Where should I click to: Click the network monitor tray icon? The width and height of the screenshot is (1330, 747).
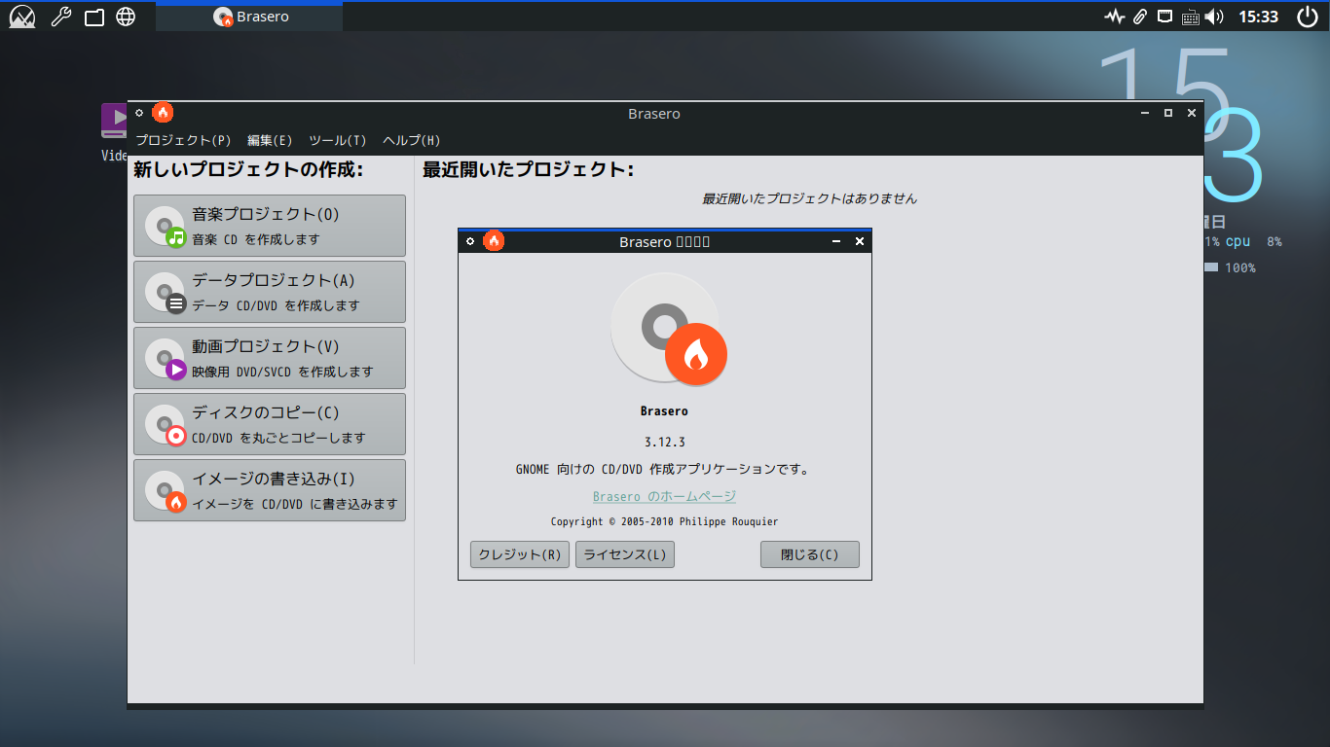pos(1164,16)
